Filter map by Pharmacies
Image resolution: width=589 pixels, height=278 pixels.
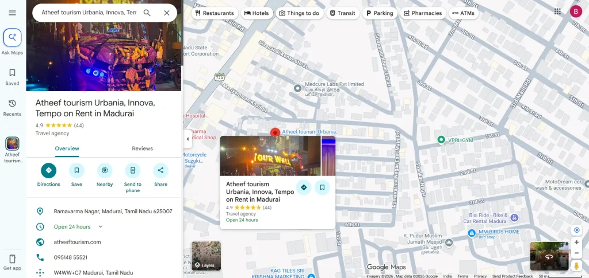pyautogui.click(x=423, y=13)
